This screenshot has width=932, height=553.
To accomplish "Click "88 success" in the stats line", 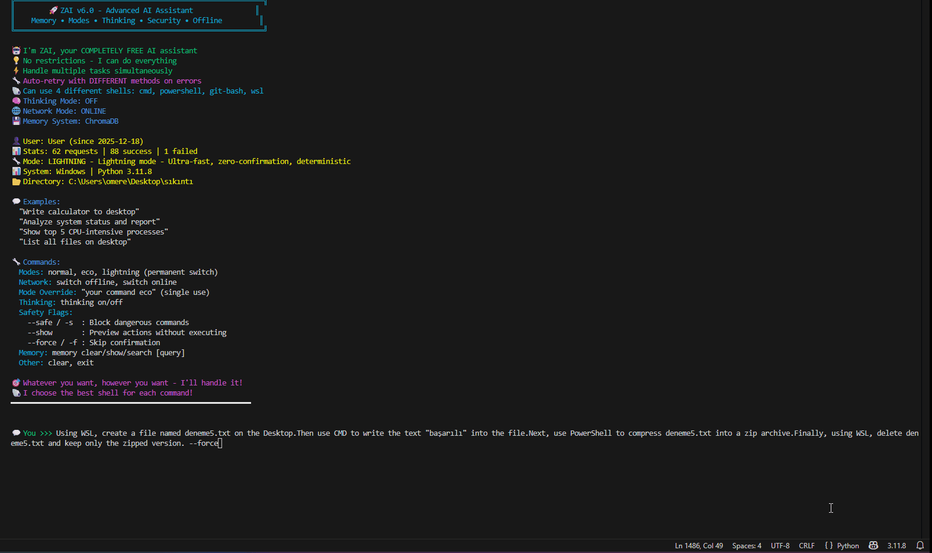I will click(x=131, y=151).
